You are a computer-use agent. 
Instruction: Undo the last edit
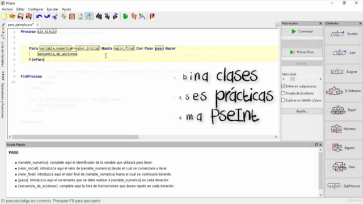[x=39, y=16]
